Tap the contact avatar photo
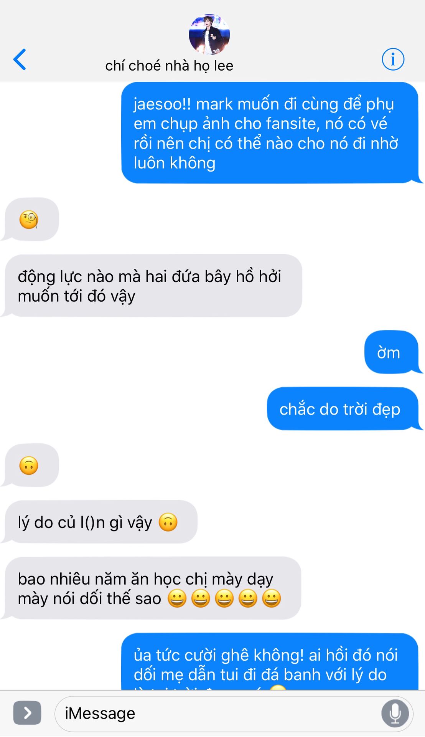 coord(209,34)
